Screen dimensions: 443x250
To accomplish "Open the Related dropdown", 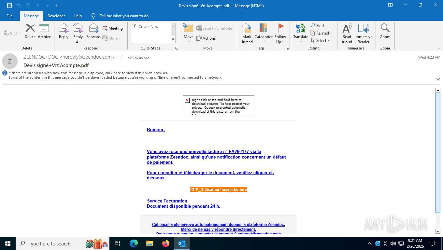I will pos(322,33).
